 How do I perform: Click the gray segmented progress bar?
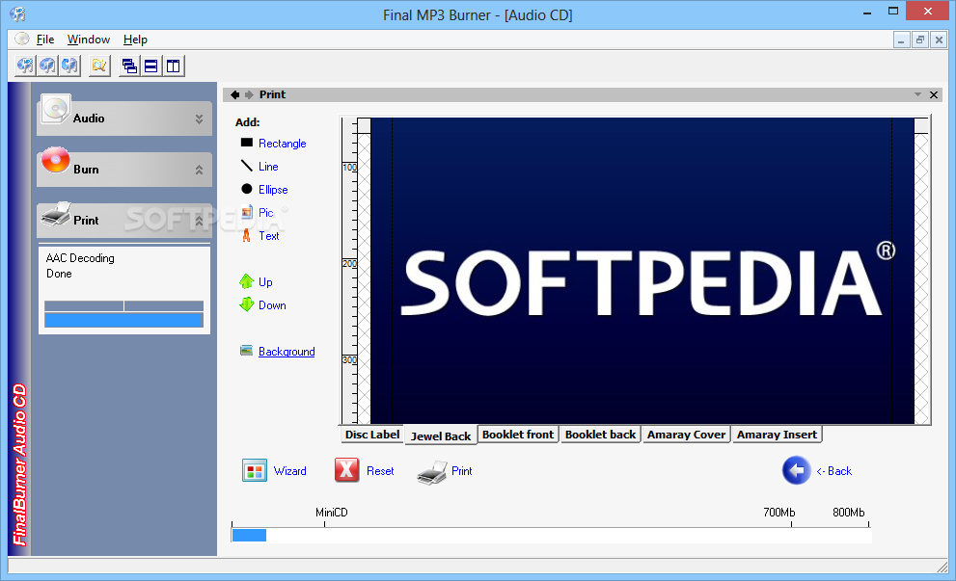pos(123,305)
